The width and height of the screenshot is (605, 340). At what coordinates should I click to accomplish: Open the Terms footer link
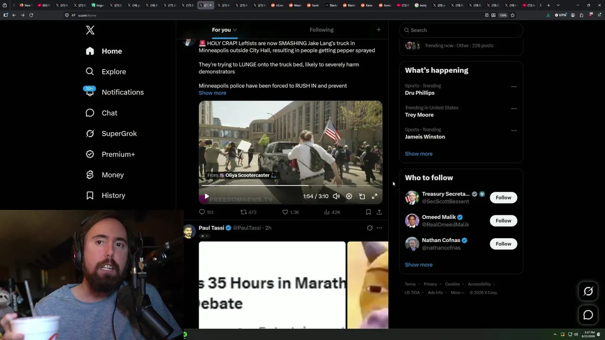tap(410, 284)
